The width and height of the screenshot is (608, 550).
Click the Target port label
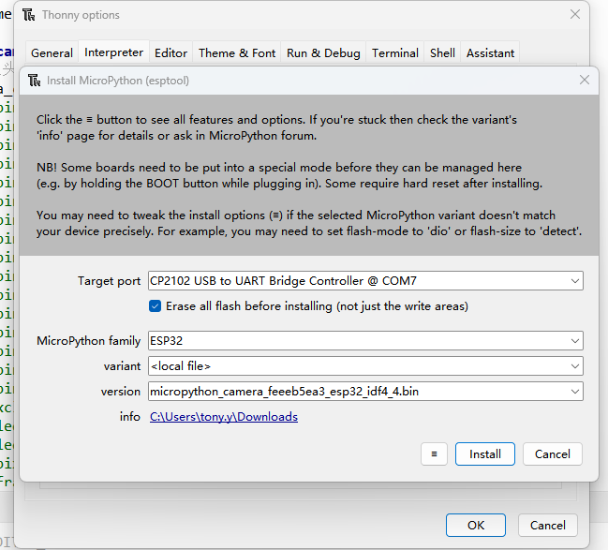[109, 281]
